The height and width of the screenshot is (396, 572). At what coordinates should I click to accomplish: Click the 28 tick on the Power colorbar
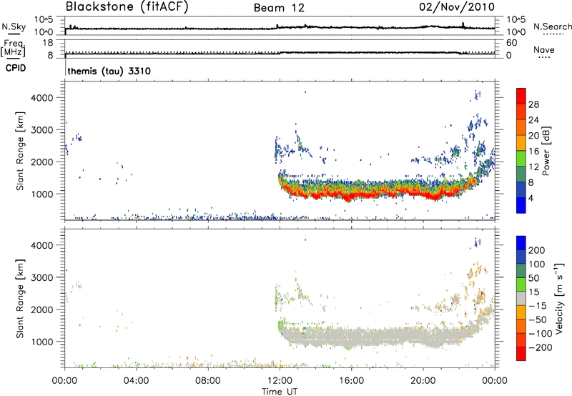click(x=533, y=104)
